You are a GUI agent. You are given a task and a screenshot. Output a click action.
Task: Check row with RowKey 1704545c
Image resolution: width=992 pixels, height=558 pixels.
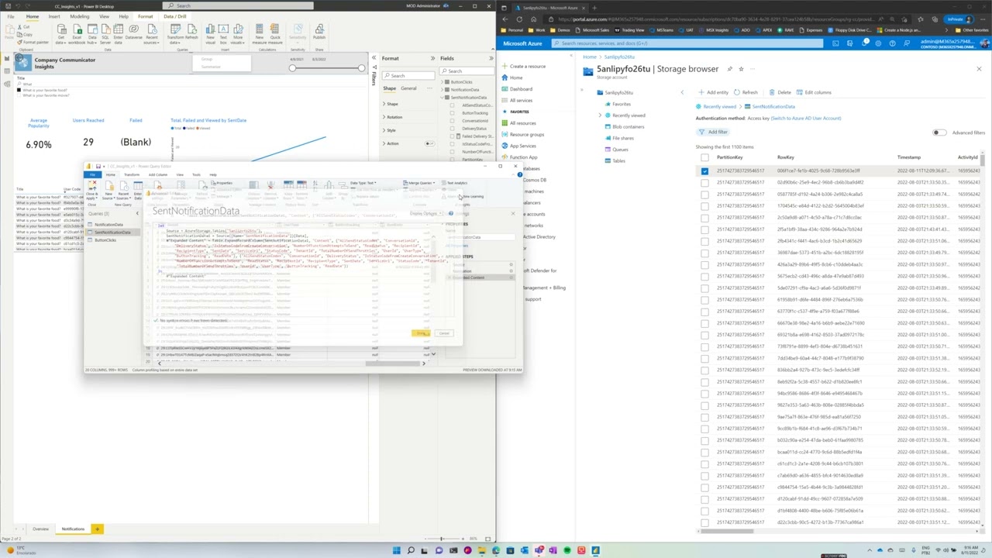704,205
